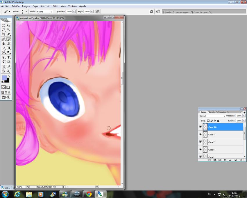The height and width of the screenshot is (198, 247).
Task: Switch to Quick Mask mode
Action: pos(8,87)
